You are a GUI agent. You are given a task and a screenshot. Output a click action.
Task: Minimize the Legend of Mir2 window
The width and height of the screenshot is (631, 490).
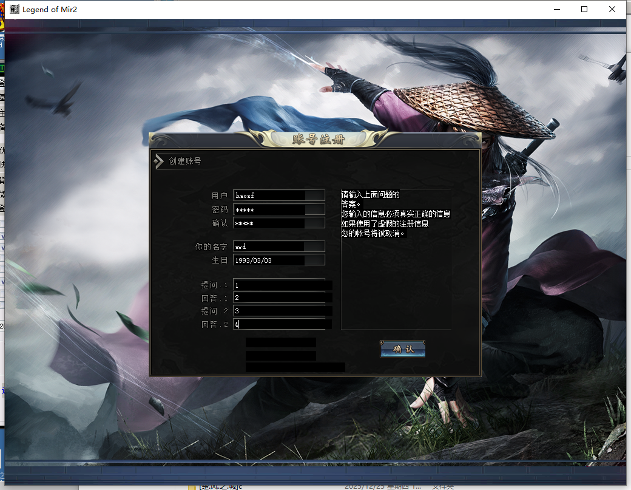click(556, 9)
